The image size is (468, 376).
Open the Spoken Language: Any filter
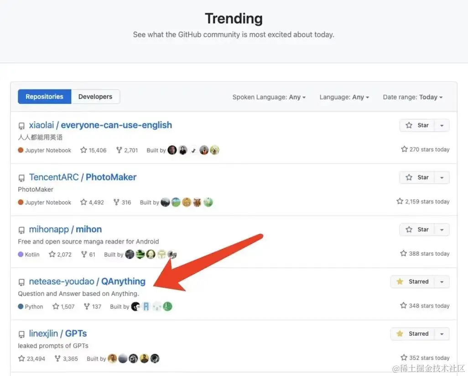(x=269, y=97)
